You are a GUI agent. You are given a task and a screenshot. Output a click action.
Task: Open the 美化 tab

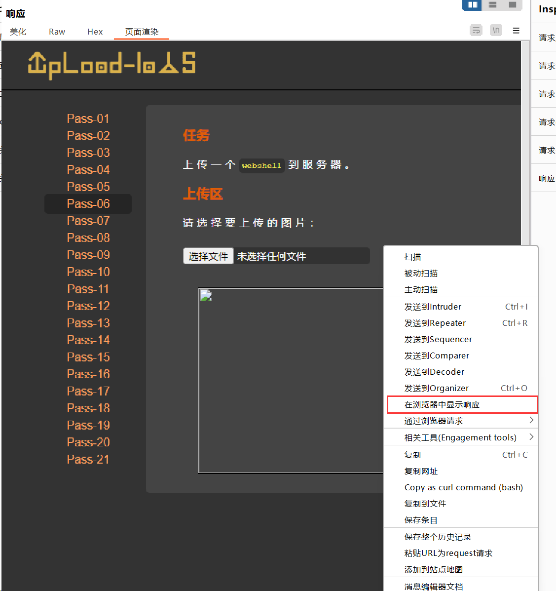click(18, 32)
